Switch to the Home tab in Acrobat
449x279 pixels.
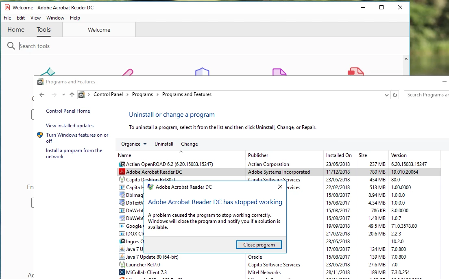point(16,30)
